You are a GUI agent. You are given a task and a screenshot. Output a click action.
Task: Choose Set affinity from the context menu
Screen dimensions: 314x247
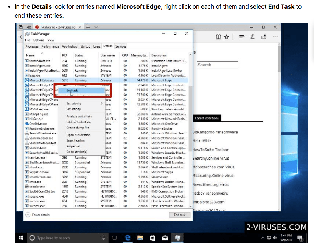coord(81,109)
